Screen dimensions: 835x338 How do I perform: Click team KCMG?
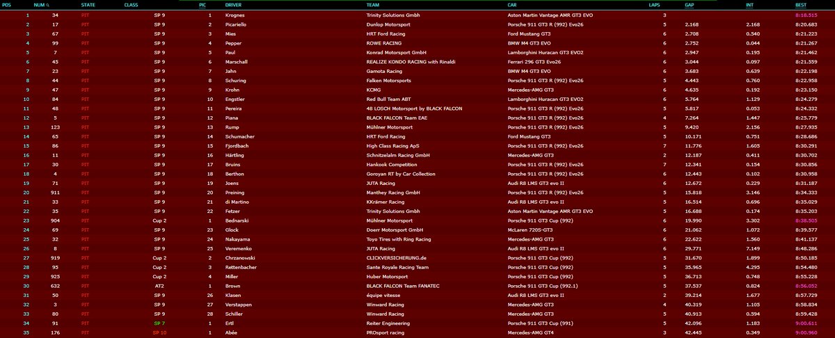pos(374,89)
